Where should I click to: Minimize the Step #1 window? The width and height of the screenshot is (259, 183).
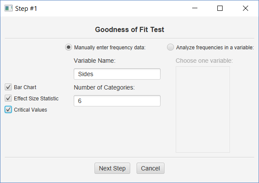[x=195, y=8]
